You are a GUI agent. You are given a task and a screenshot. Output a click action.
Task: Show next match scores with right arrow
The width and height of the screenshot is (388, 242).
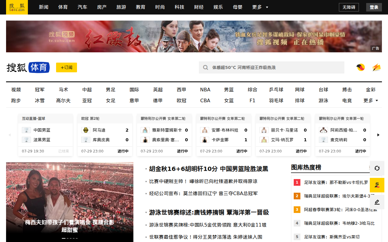(378, 135)
